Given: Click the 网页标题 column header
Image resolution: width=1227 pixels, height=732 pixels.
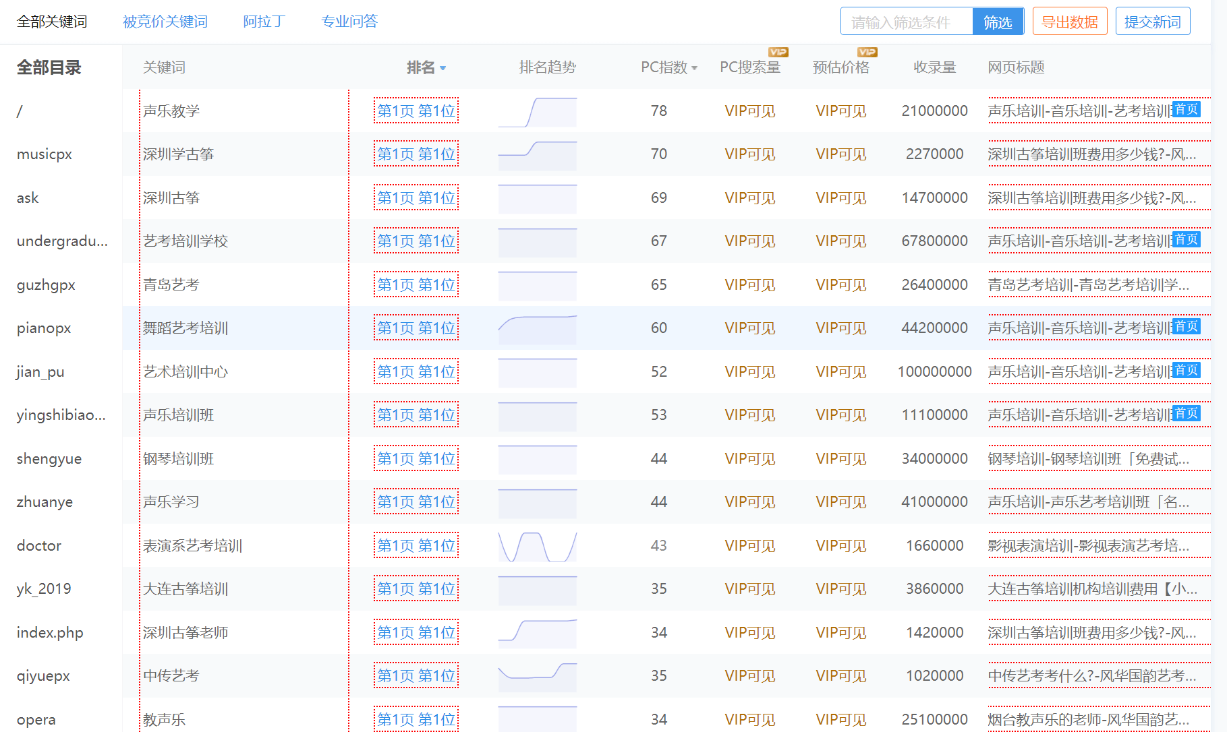Looking at the screenshot, I should point(1016,67).
